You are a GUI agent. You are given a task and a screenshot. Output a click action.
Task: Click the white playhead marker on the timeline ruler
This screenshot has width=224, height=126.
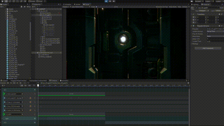(38, 85)
